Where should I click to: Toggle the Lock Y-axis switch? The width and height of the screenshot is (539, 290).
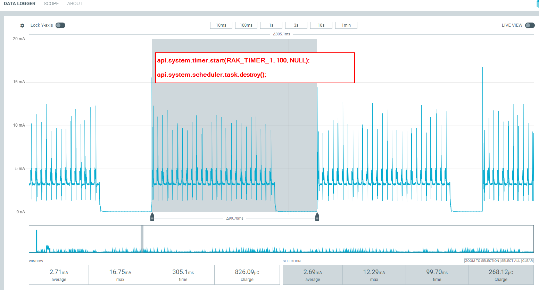[x=60, y=25]
